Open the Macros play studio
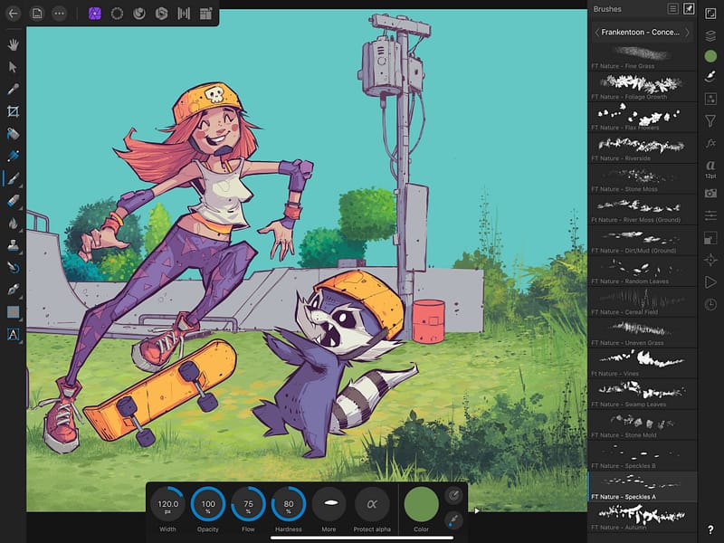 pos(710,282)
